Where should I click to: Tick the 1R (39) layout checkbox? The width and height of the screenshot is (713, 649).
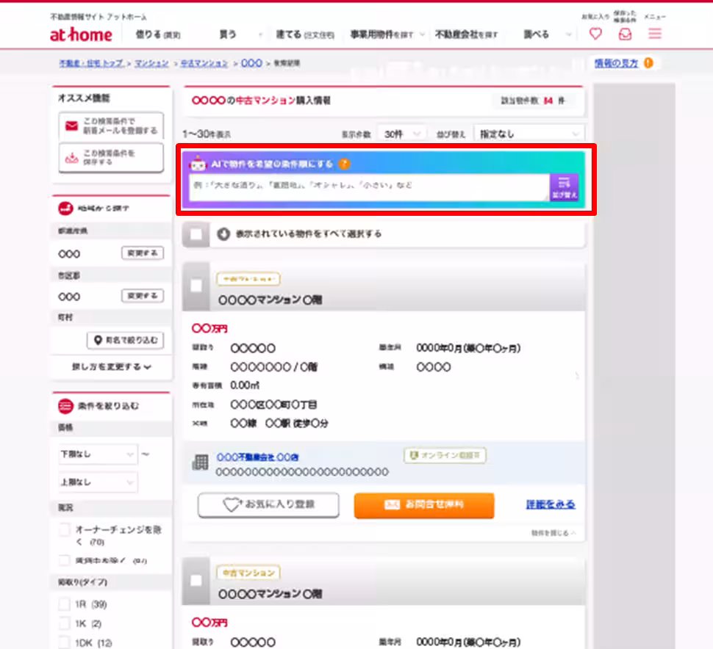tap(65, 604)
